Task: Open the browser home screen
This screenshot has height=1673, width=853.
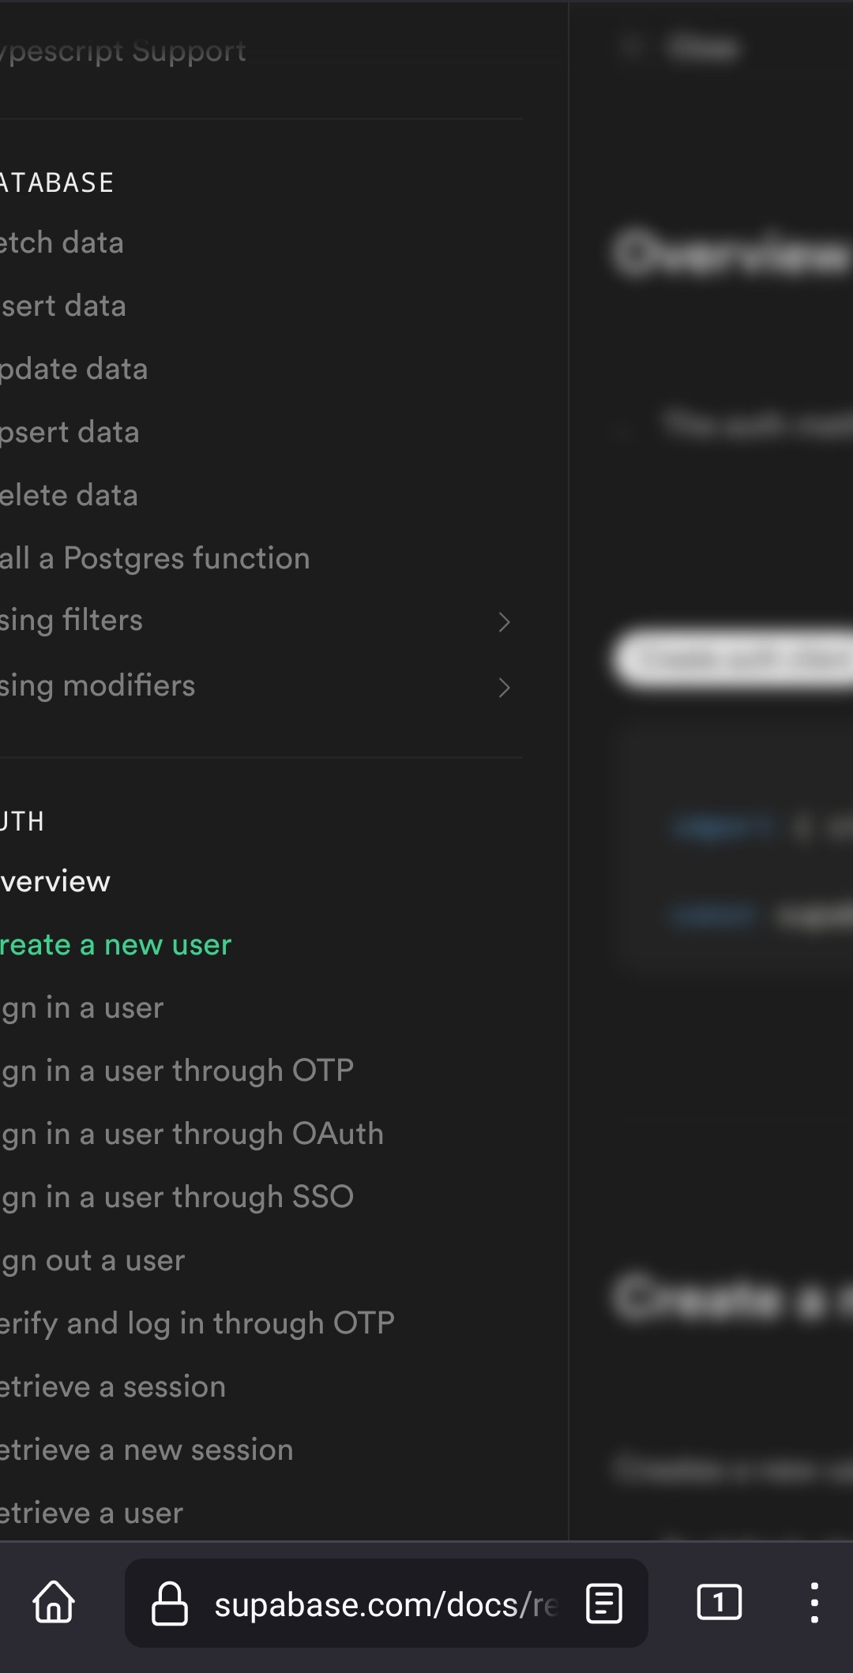Action: point(53,1604)
